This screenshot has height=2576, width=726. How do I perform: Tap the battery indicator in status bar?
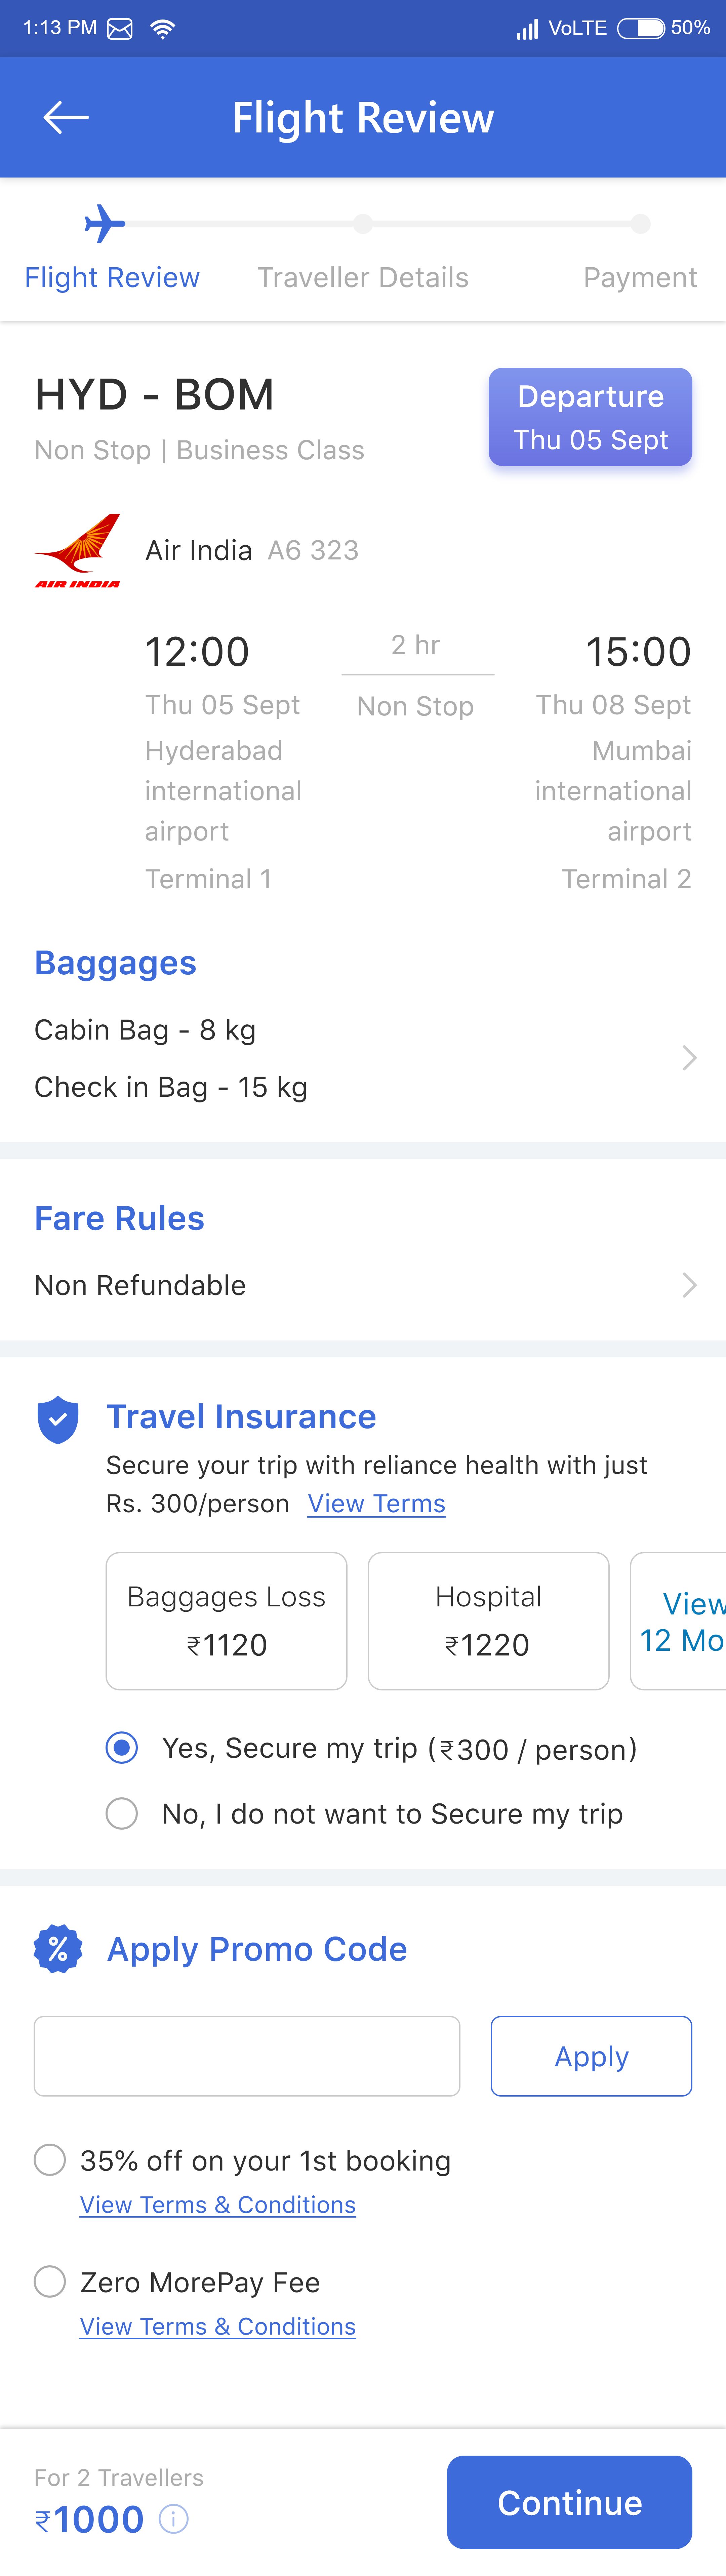click(641, 28)
